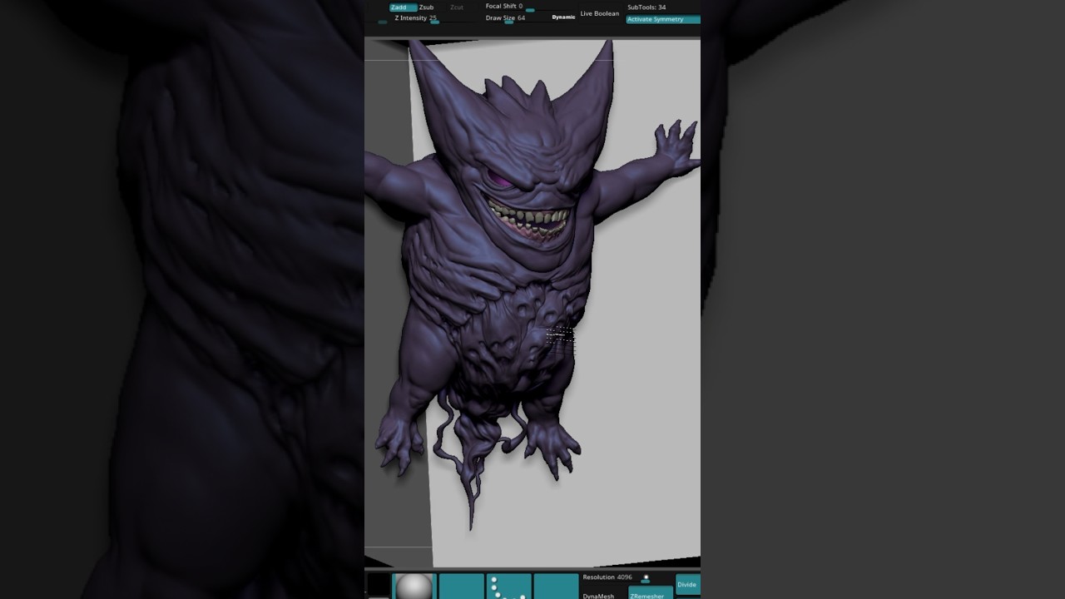Click the DynaMesh button
This screenshot has width=1065, height=599.
[x=598, y=595]
